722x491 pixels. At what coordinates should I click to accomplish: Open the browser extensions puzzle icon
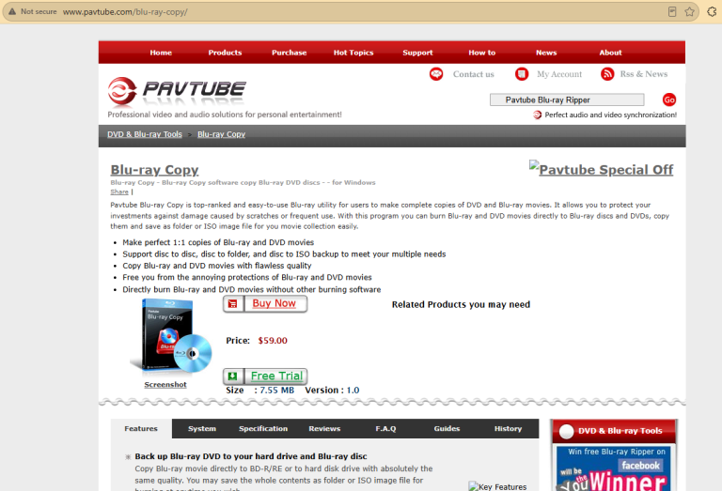tap(712, 12)
